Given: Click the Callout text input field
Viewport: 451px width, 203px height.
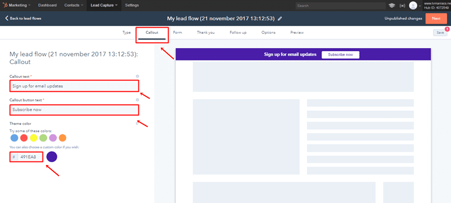Looking at the screenshot, I should coord(74,86).
